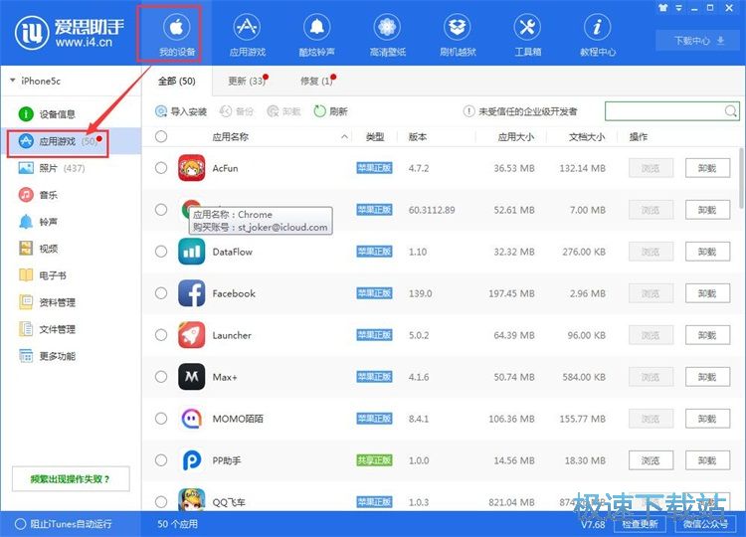746x537 pixels.
Task: Click the Max+ app icon
Action: [x=191, y=377]
